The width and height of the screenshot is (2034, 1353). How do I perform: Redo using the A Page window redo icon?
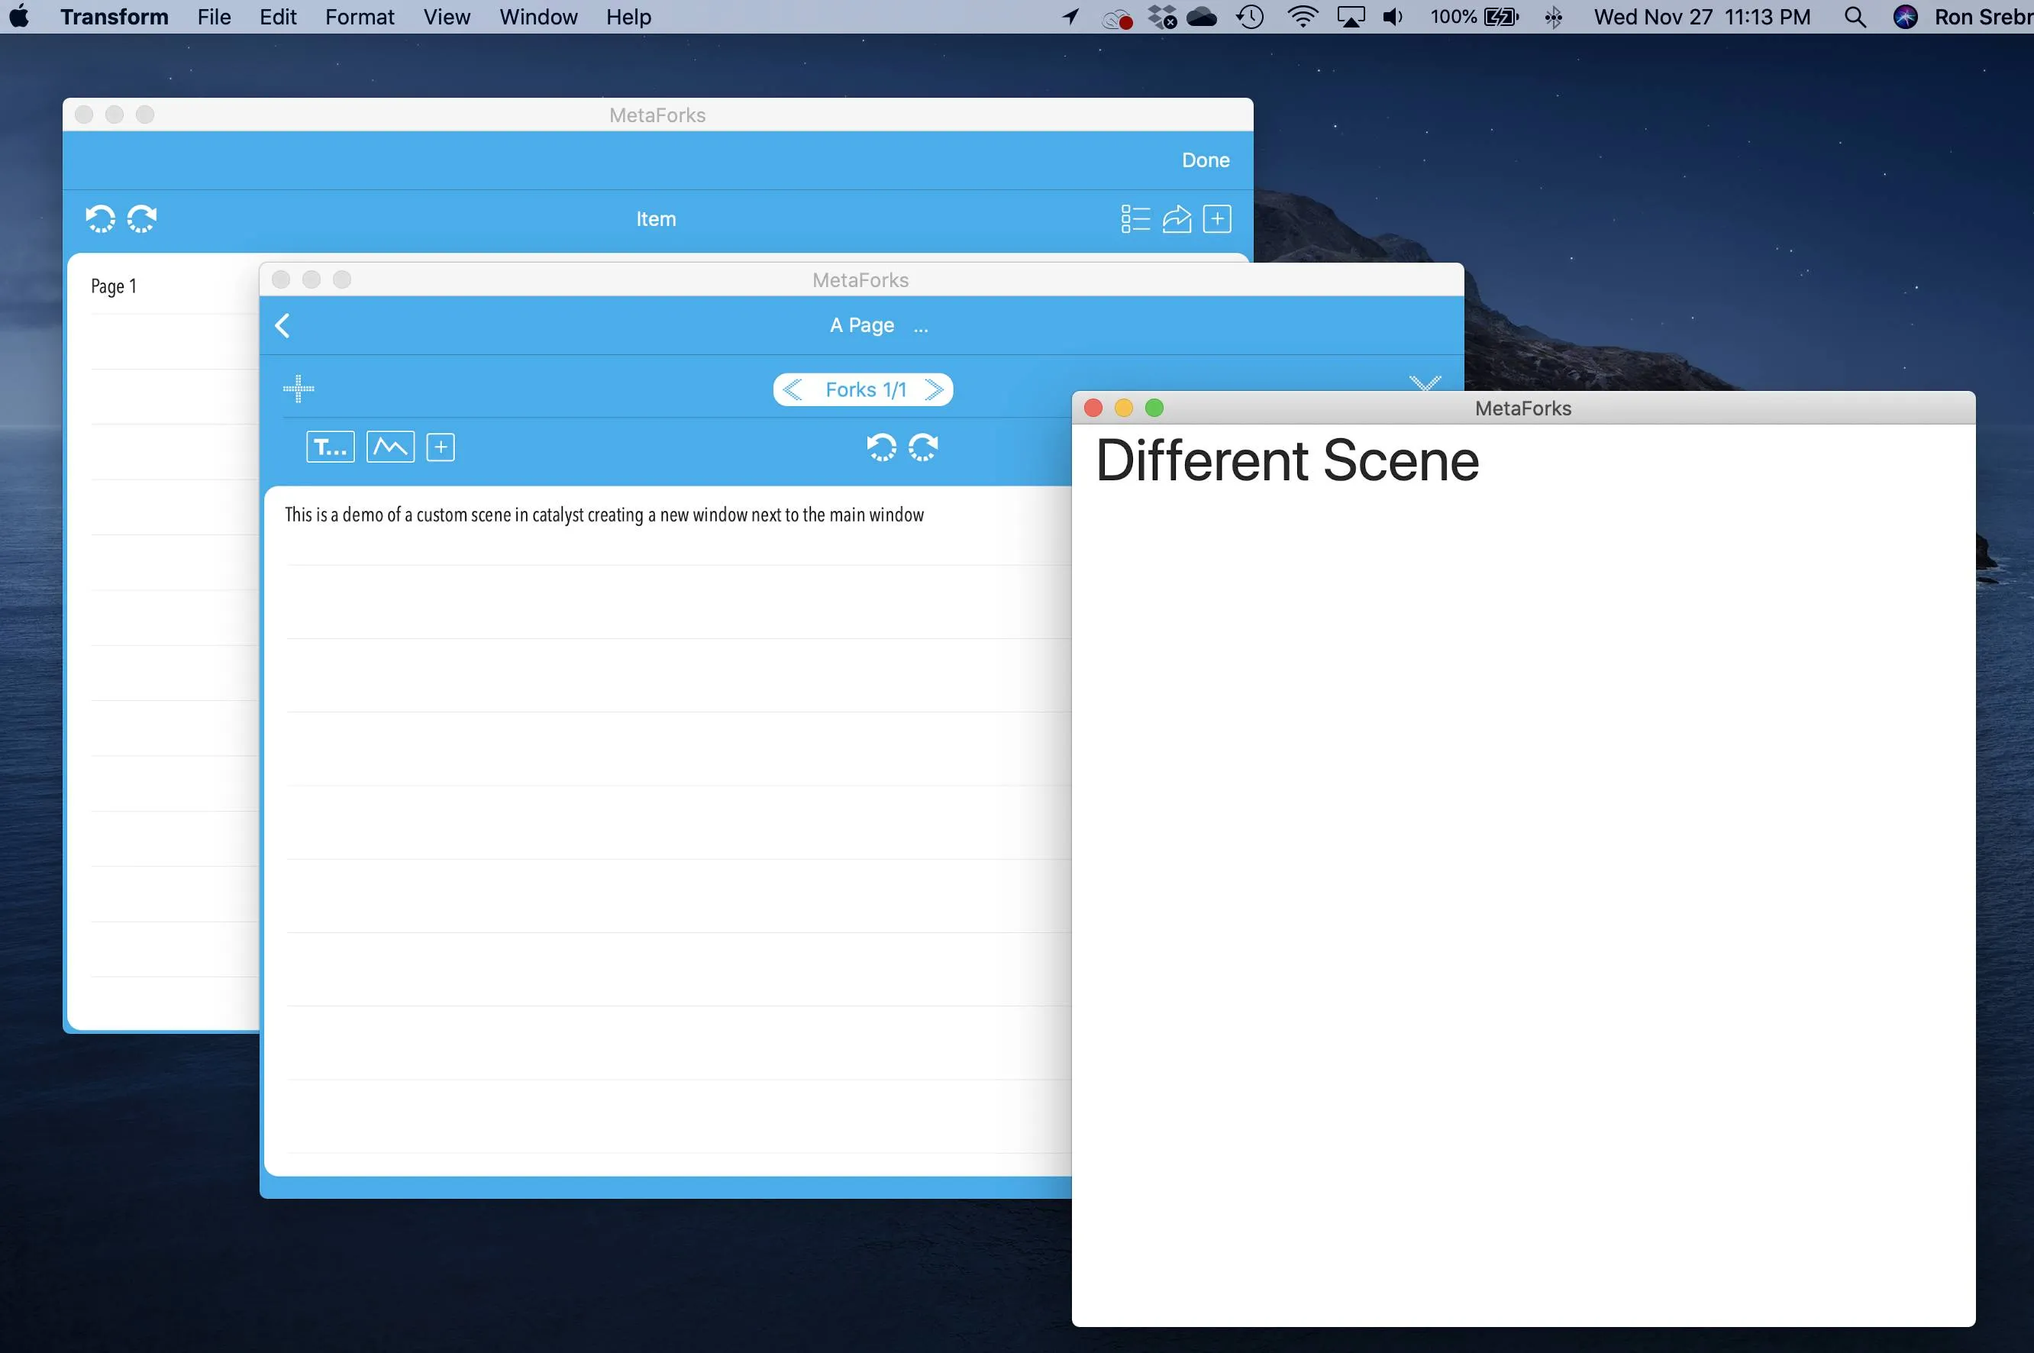(x=923, y=447)
